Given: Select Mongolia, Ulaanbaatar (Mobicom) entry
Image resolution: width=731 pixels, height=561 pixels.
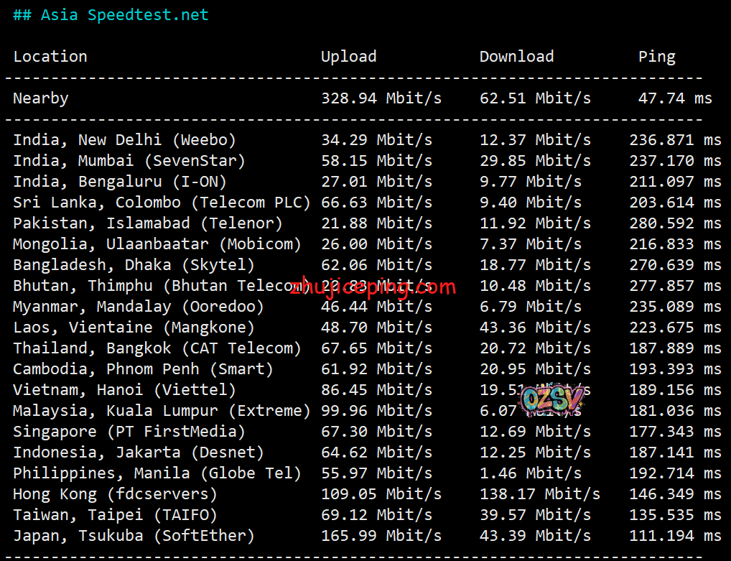Looking at the screenshot, I should 157,244.
